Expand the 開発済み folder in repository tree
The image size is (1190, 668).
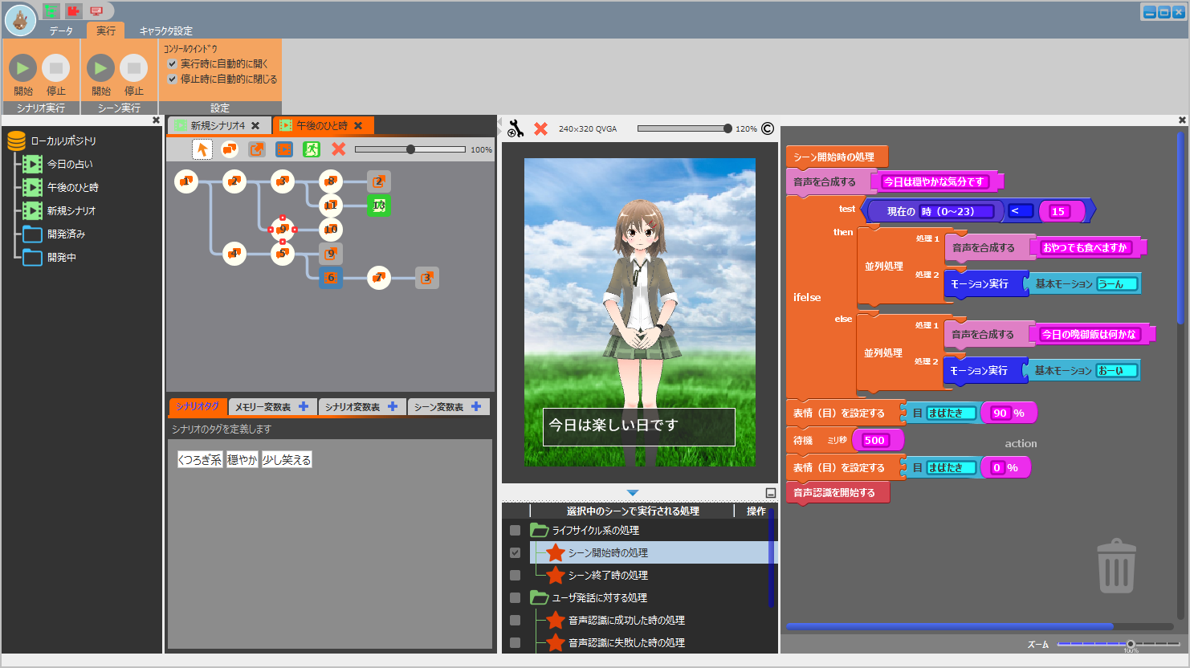pyautogui.click(x=33, y=234)
